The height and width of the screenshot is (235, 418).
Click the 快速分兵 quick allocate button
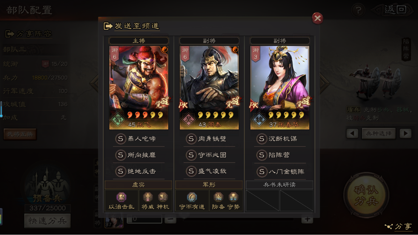(47, 221)
